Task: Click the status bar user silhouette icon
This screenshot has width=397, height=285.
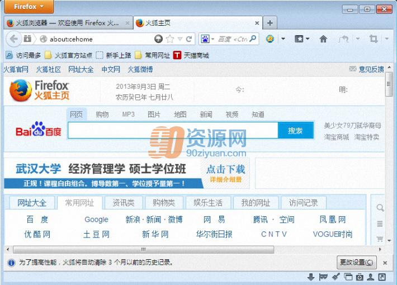Action: coord(370,277)
